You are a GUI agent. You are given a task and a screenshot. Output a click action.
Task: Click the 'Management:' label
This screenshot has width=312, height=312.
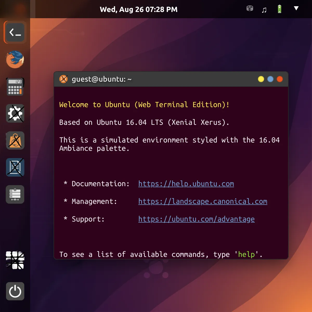coord(94,201)
